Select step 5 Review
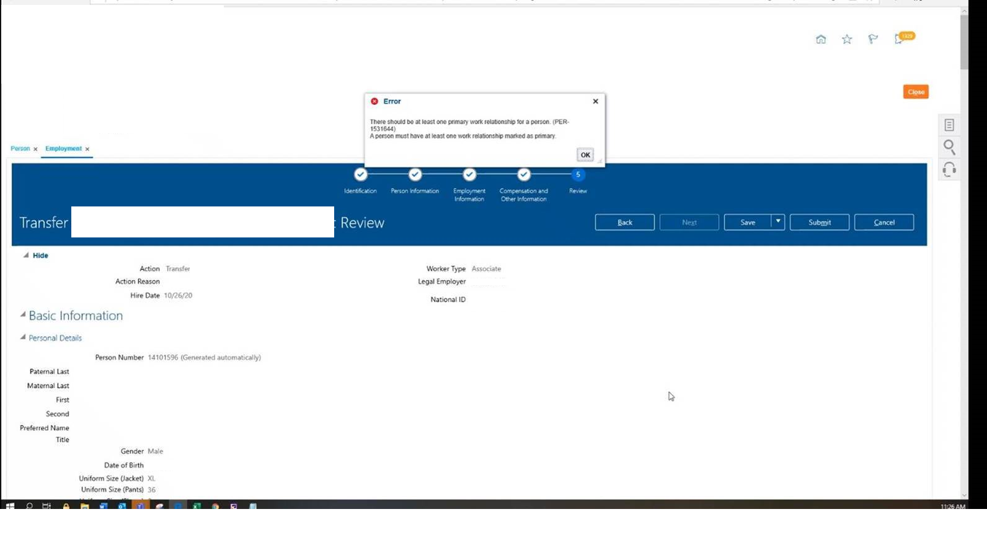Viewport: 987px width, 553px height. click(578, 175)
